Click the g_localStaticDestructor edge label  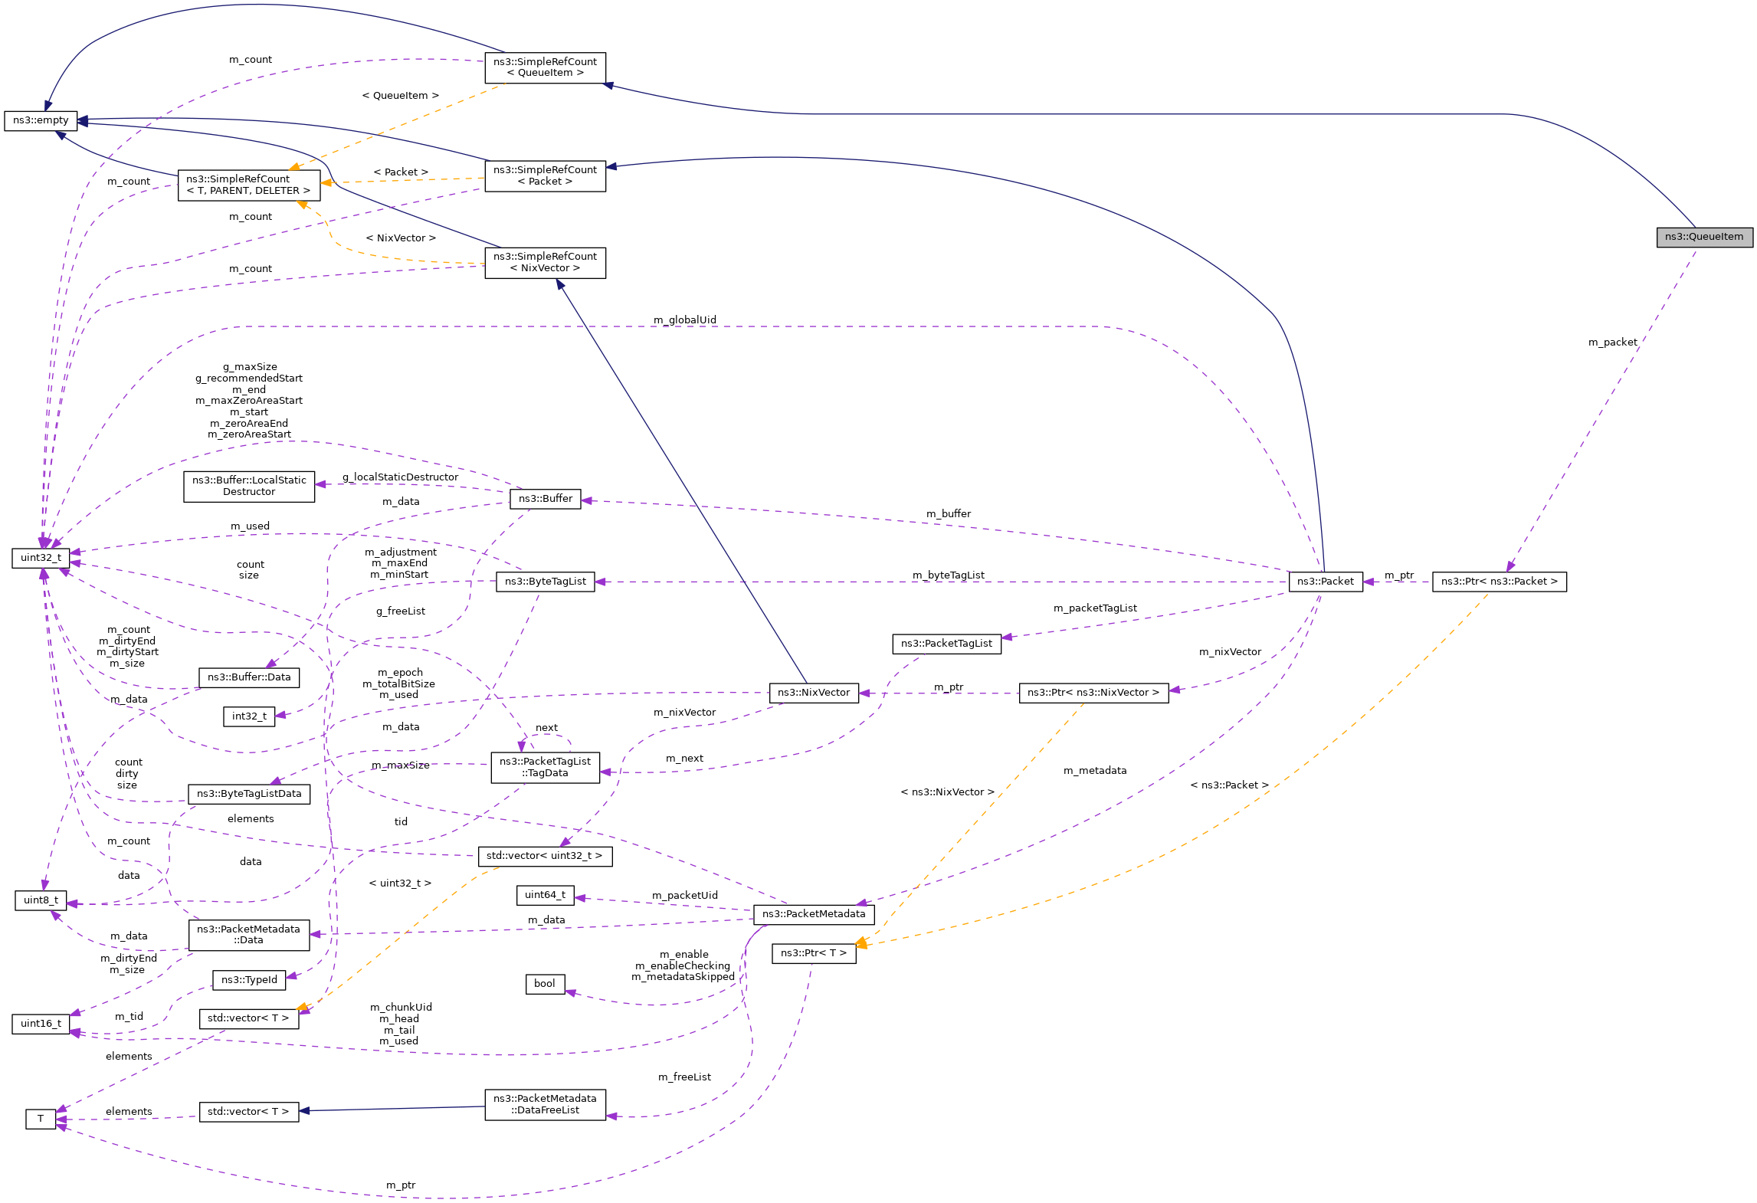[400, 477]
